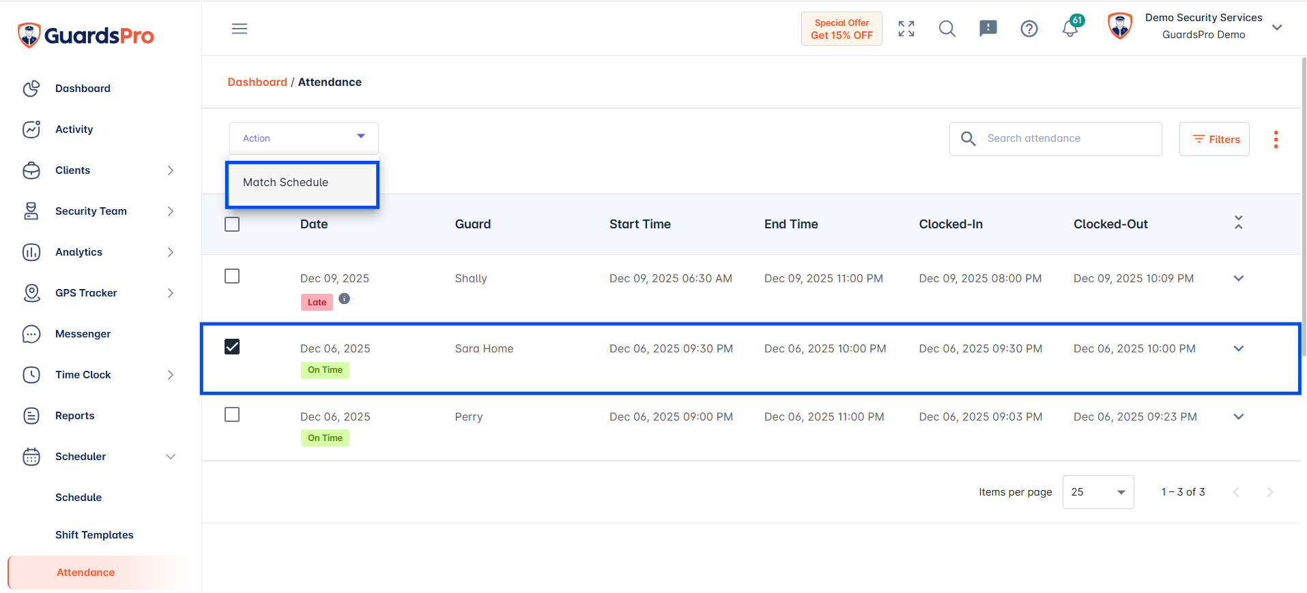Viewport: 1307px width, 593px height.
Task: Click Dashboard breadcrumb link
Action: tap(257, 82)
